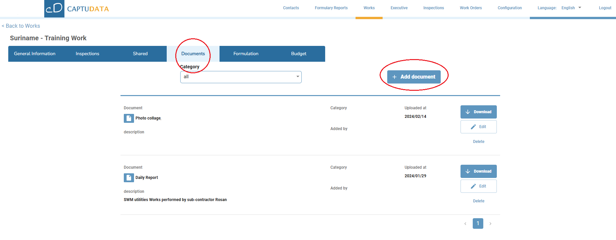Open Work Orders in top navigation
The image size is (616, 240).
pyautogui.click(x=470, y=8)
